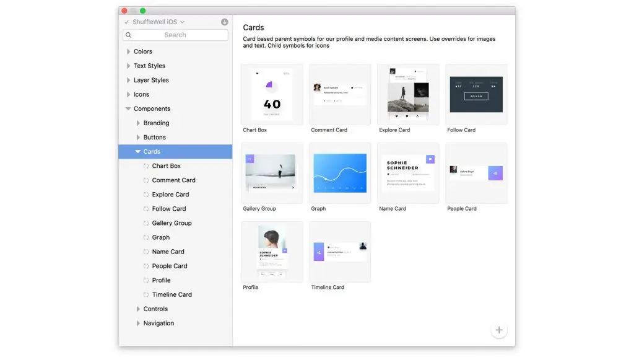This screenshot has width=634, height=357.
Task: Collapse the Components section
Action: (x=129, y=108)
